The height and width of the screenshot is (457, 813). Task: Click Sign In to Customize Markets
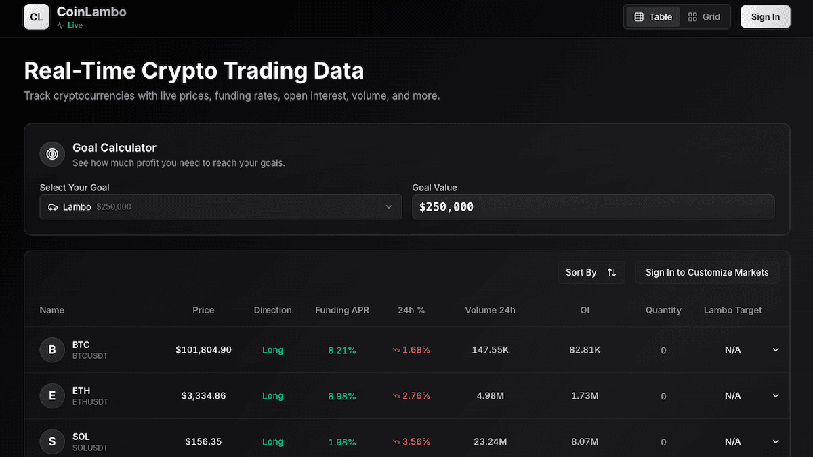707,272
